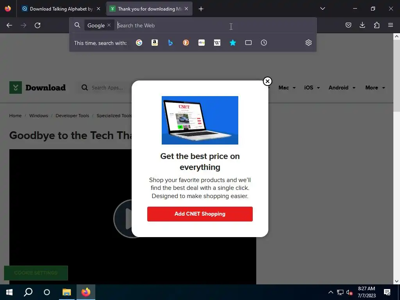Screen dimensions: 400x300
Task: Remove Google search engine chip
Action: coord(109,25)
